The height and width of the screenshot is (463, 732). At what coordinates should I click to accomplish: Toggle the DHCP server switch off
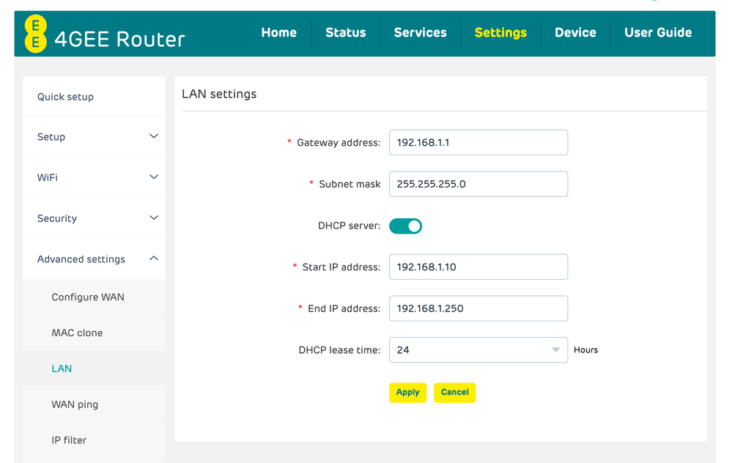(x=405, y=226)
